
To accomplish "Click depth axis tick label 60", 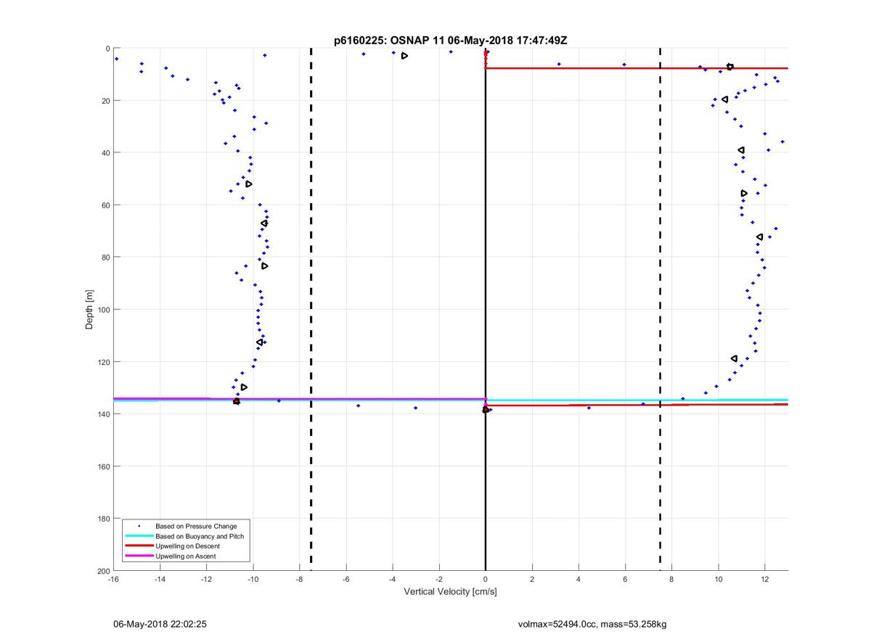I will click(105, 205).
